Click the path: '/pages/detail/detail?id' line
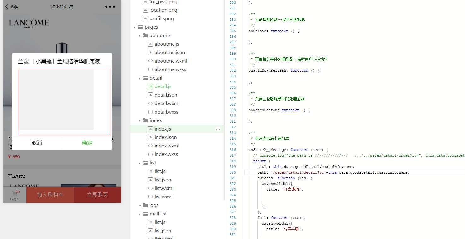The image size is (465, 239). click(333, 173)
